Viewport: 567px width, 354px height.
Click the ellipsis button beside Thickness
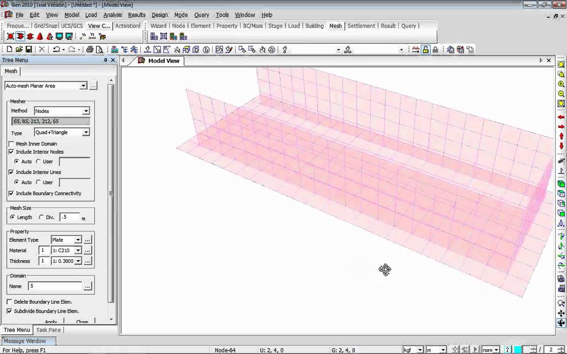coord(88,261)
